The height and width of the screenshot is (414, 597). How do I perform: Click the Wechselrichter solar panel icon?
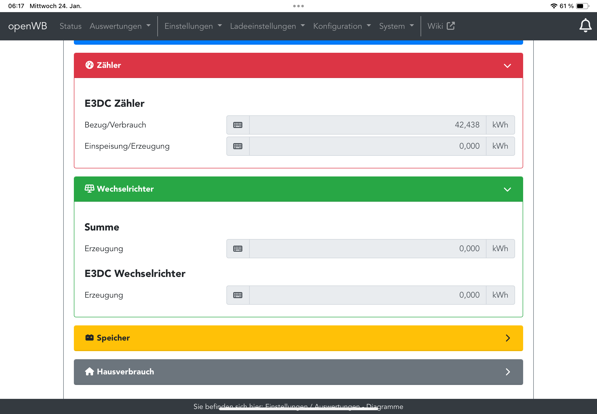[x=89, y=189]
